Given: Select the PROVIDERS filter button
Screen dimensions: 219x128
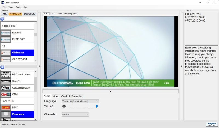Looking at the screenshot, I should [x=15, y=14].
